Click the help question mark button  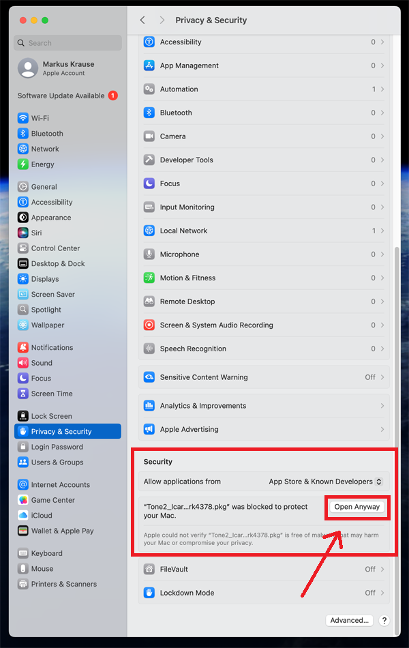384,620
